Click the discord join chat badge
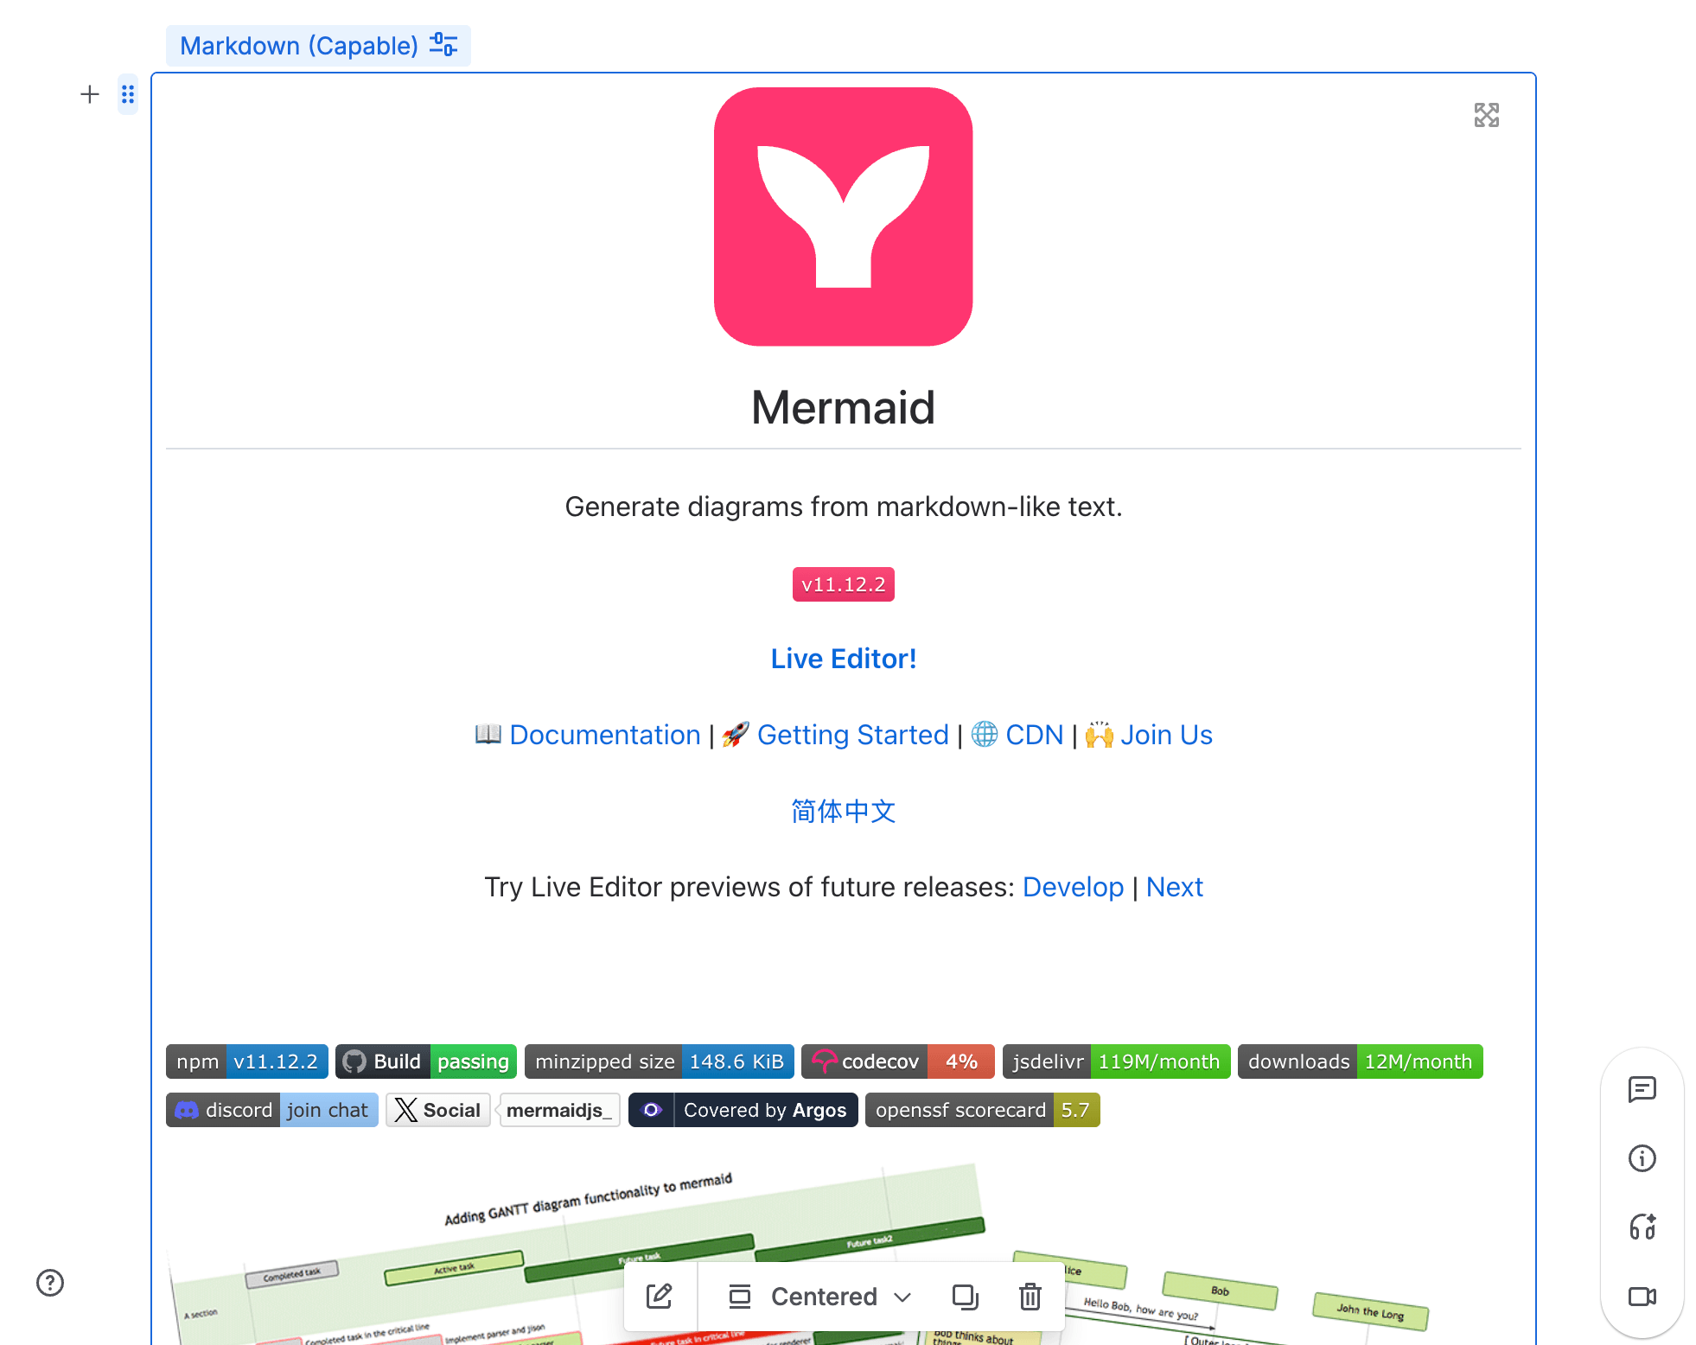This screenshot has width=1696, height=1345. tap(272, 1110)
